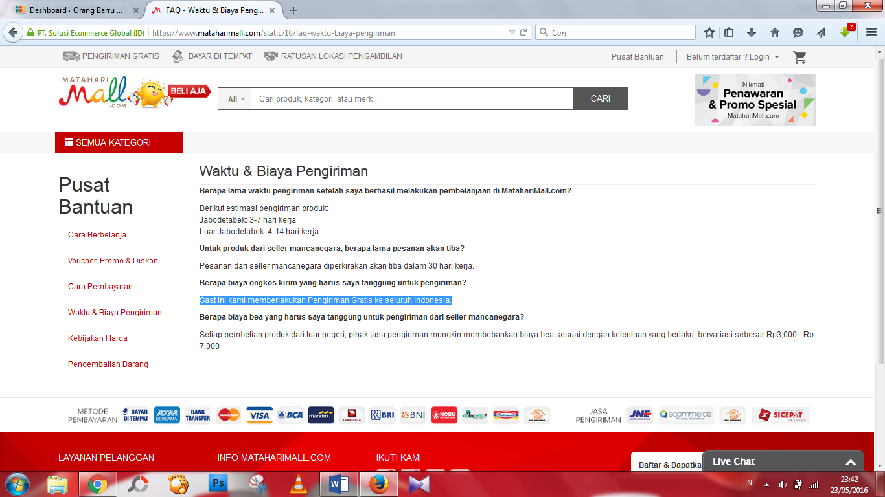Click the CARI search button
The width and height of the screenshot is (885, 497).
click(601, 99)
